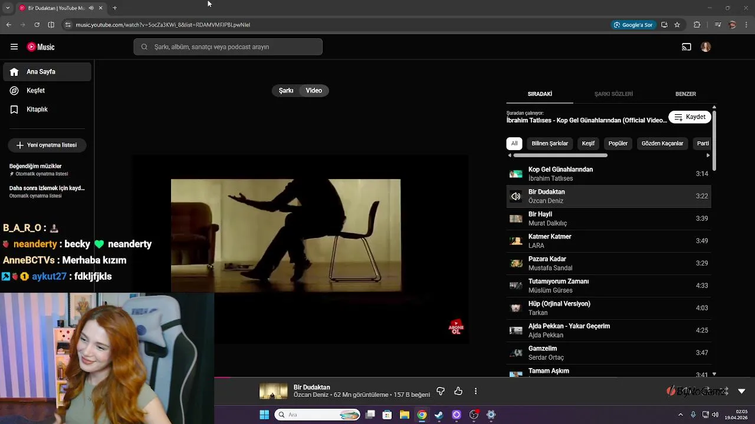Reload the browser page
Screen dimensions: 755x424
click(37, 25)
